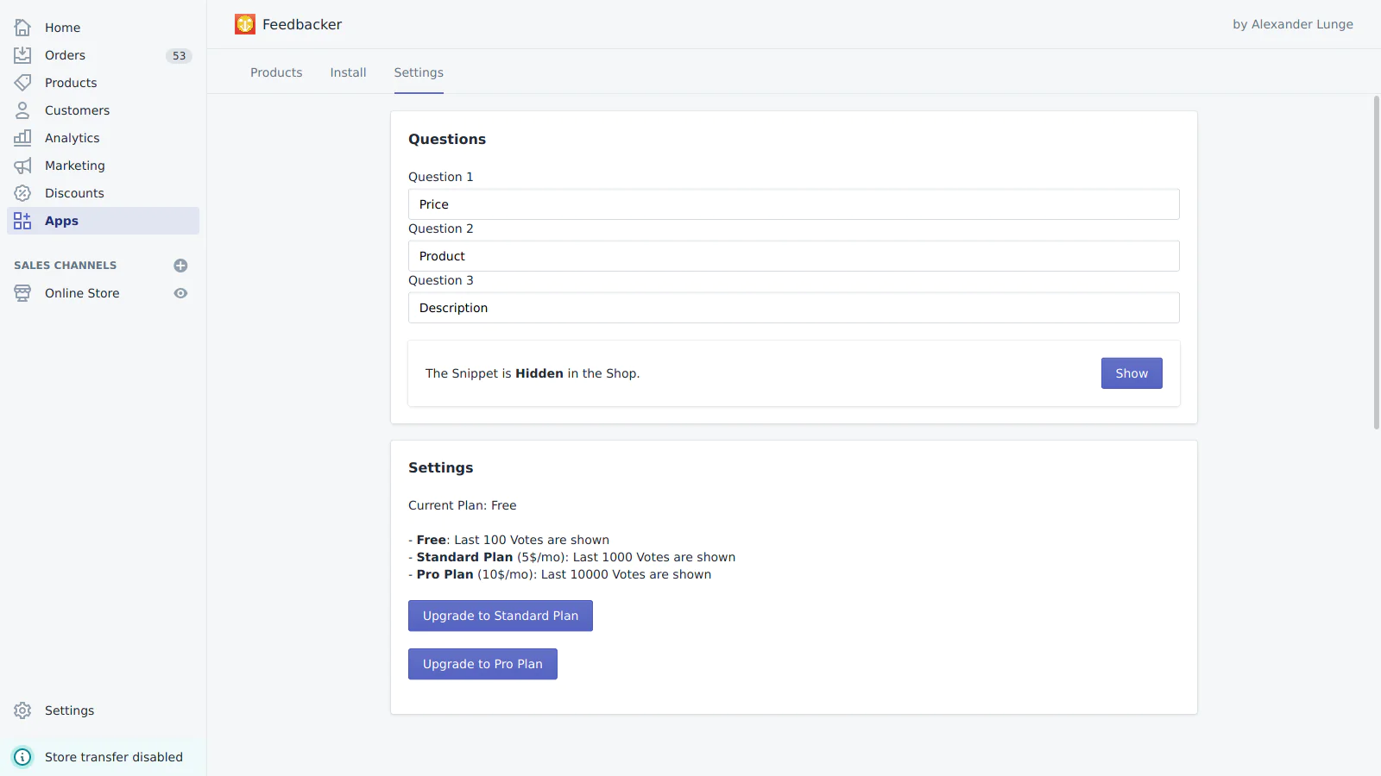This screenshot has height=776, width=1381.
Task: Click the store transfer info icon
Action: (22, 757)
